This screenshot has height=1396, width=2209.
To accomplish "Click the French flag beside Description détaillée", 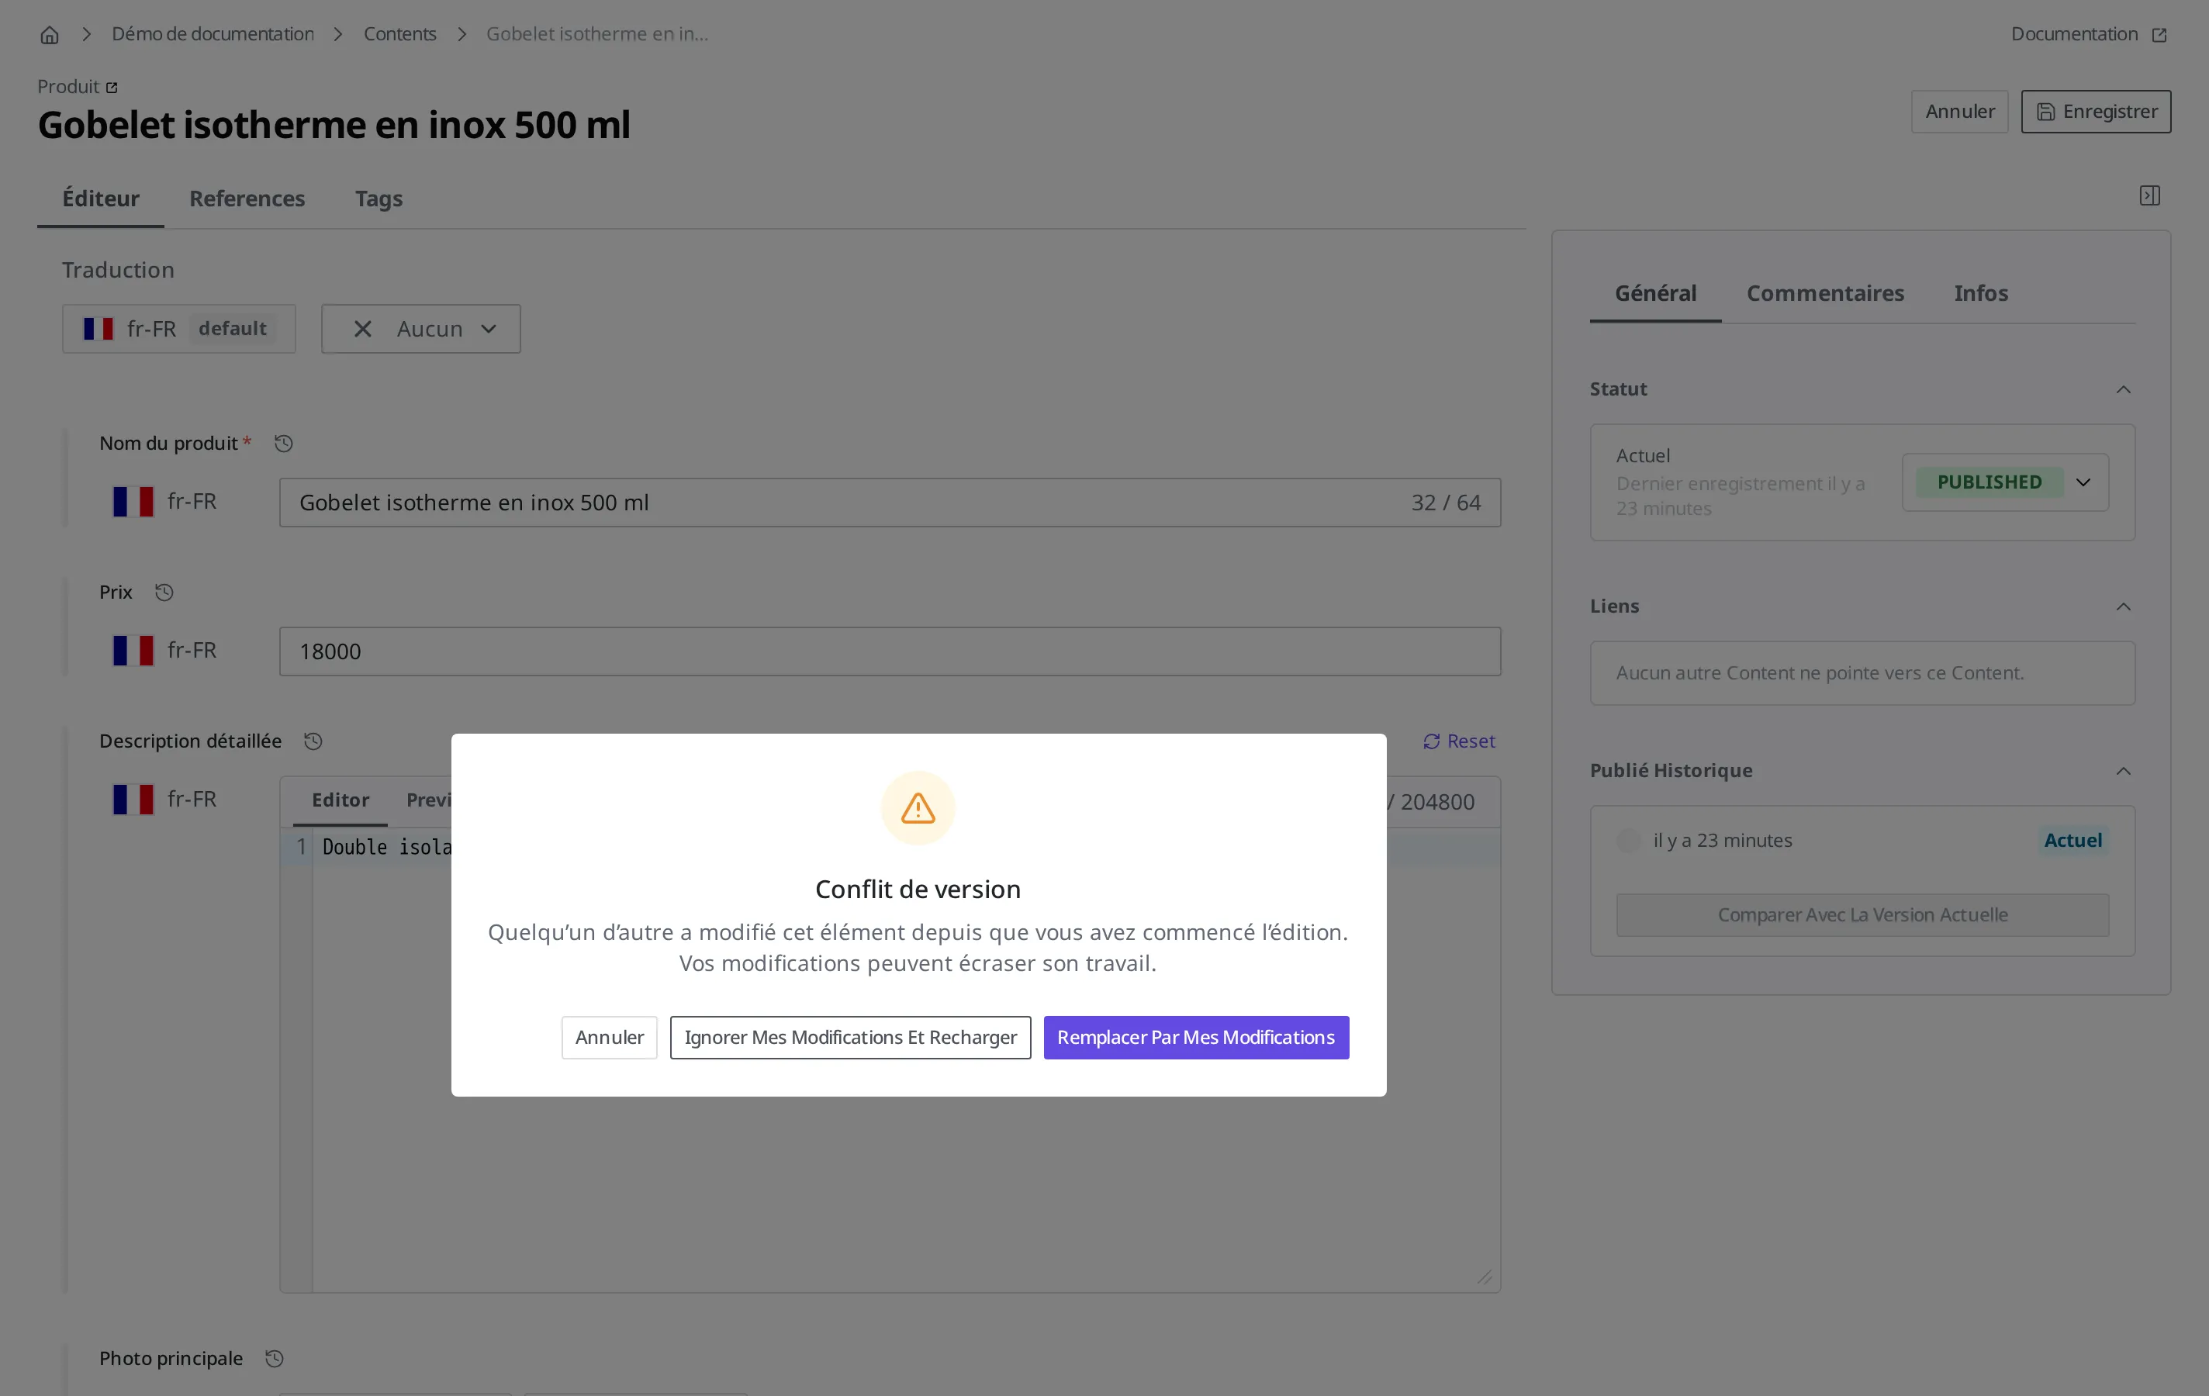I will [133, 799].
